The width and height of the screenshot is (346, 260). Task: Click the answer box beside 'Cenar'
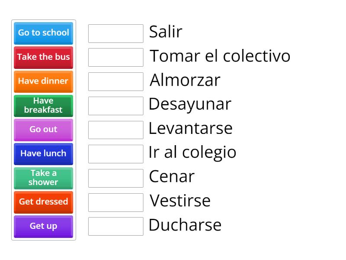[115, 178]
